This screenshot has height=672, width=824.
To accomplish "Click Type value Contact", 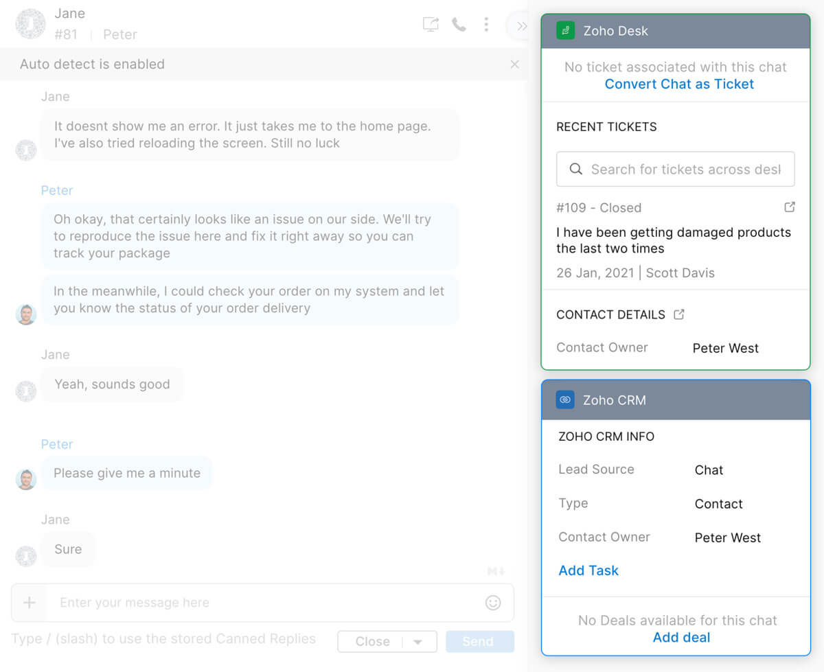I will point(718,504).
